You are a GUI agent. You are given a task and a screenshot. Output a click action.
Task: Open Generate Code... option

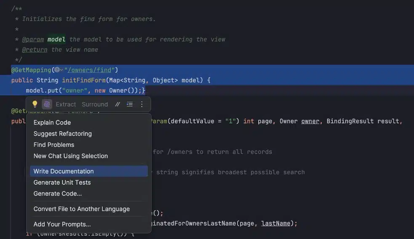[89, 194]
